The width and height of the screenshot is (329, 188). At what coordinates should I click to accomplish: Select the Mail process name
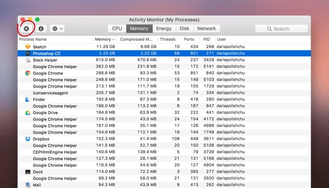(37, 185)
